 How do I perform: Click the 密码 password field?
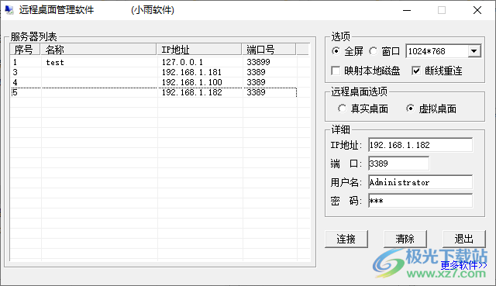[x=420, y=201]
